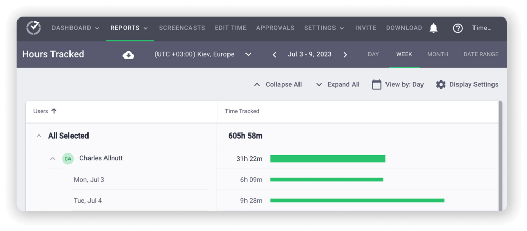
Task: Click the Display Settings gear icon
Action: [x=441, y=85]
